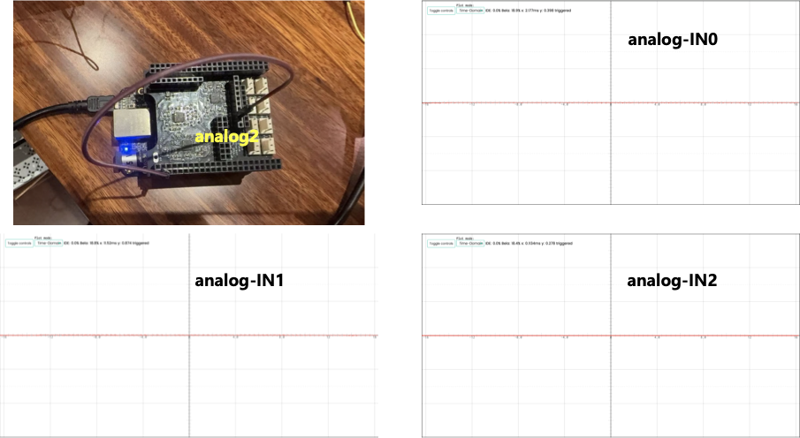Click the blue LED on the board
This screenshot has height=438, width=800.
click(126, 148)
